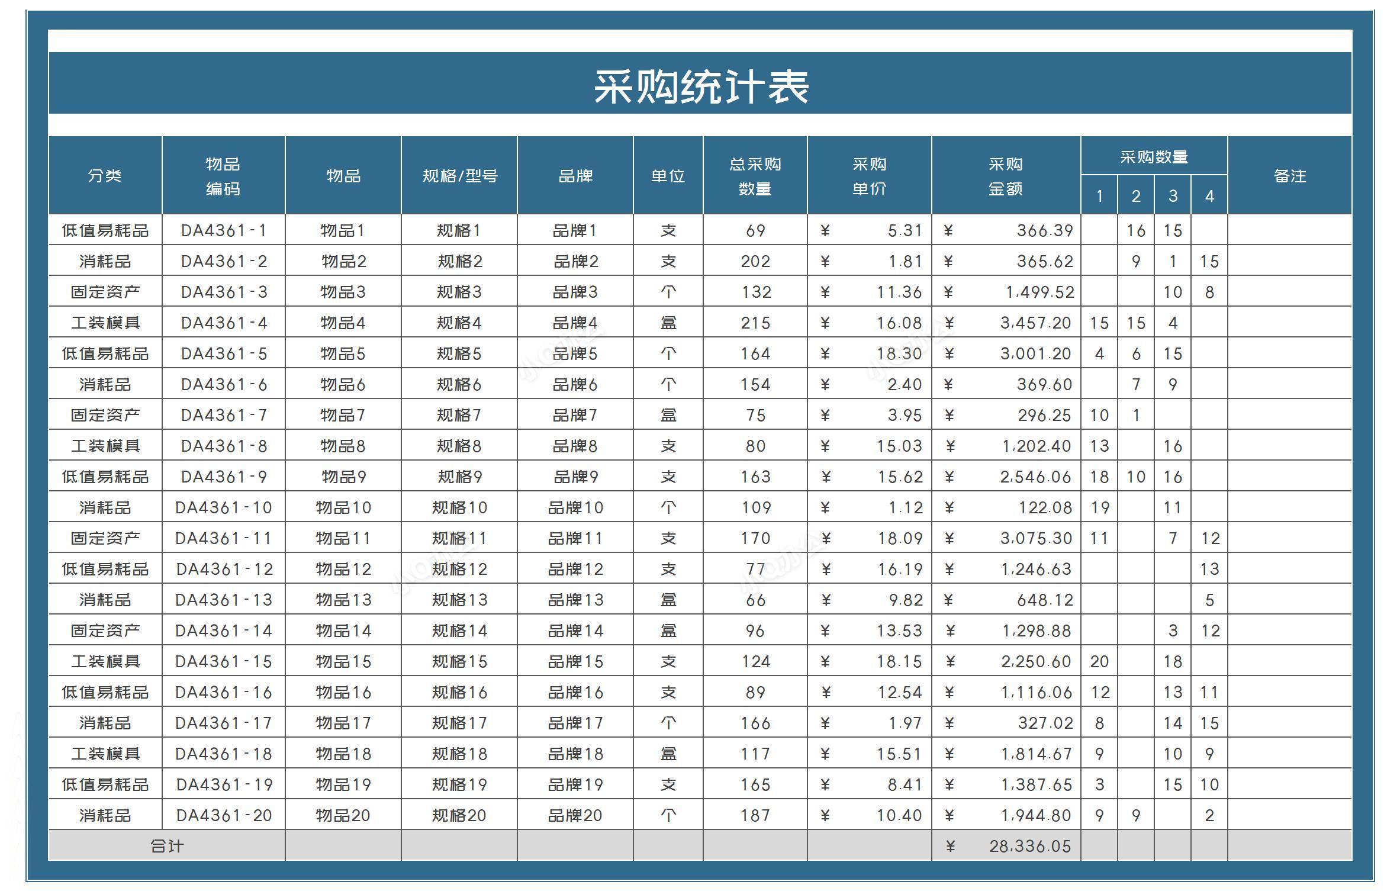Select the 分类 column header
Viewport: 1384px width, 891px height.
pyautogui.click(x=105, y=175)
